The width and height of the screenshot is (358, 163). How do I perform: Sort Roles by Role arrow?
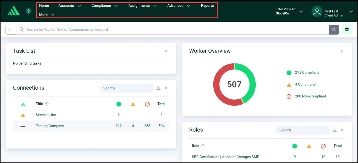coord(203,146)
